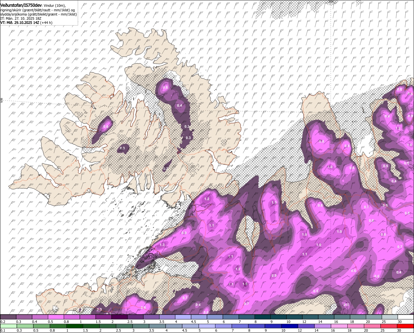Pick the purple 12 swatch in lower legend row
This screenshot has width=414, height=333.
pos(306,326)
